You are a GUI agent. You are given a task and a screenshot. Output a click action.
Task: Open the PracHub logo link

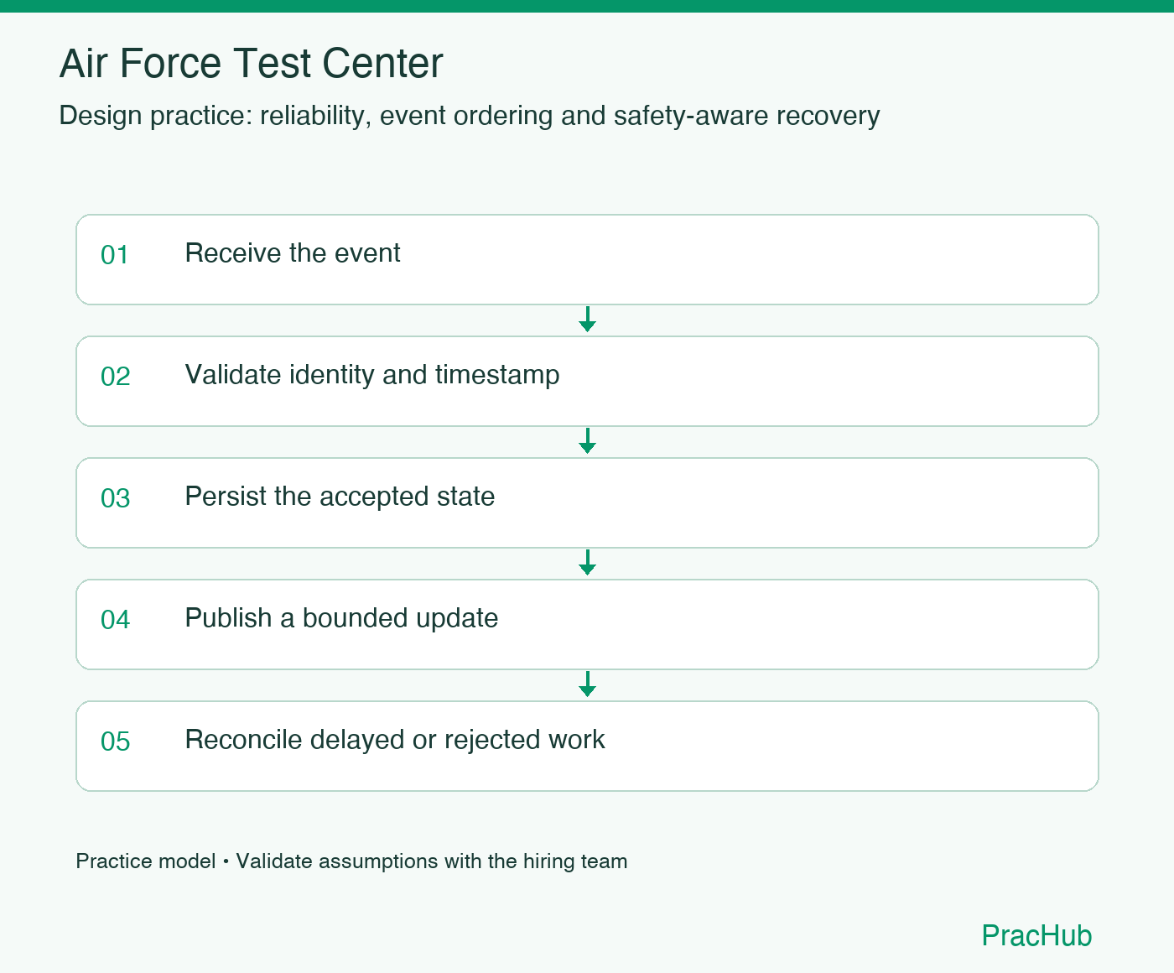(x=1036, y=935)
